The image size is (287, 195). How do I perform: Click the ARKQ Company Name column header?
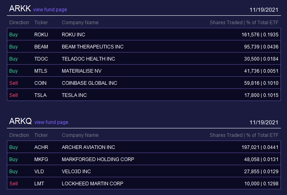pyautogui.click(x=80, y=135)
